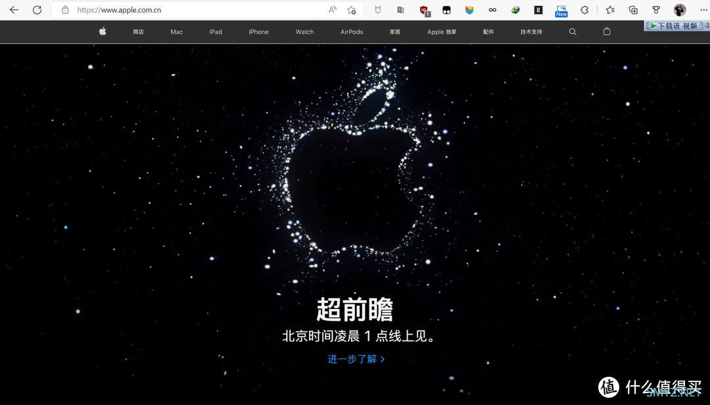Open the browser settings ellipsis menu

(703, 10)
